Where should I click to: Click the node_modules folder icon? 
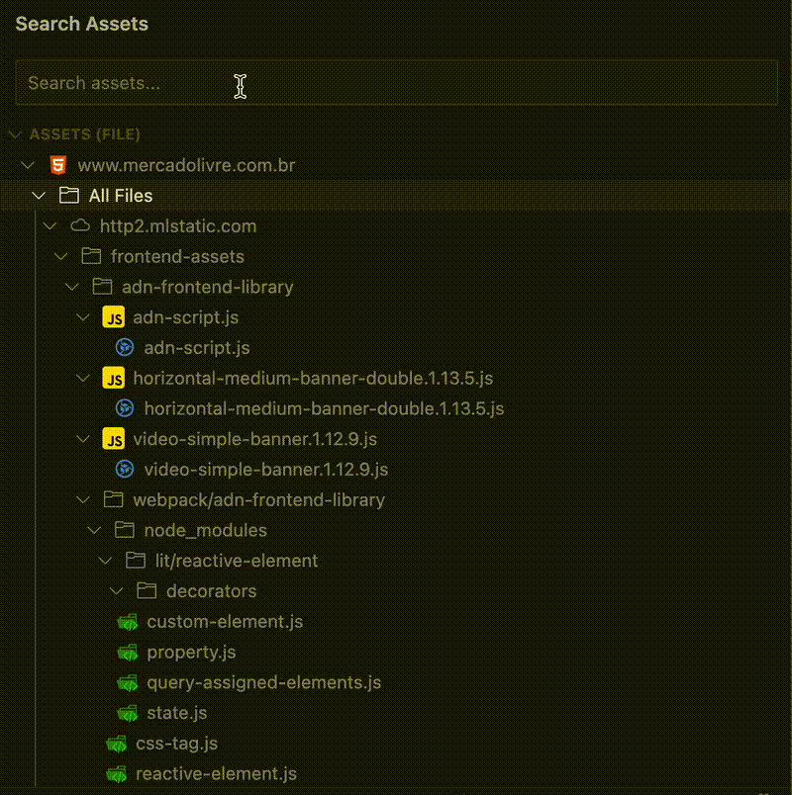pyautogui.click(x=125, y=530)
